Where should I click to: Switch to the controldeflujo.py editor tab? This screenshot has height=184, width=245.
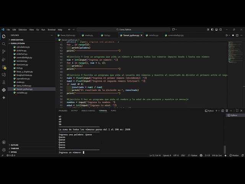pos(176,35)
